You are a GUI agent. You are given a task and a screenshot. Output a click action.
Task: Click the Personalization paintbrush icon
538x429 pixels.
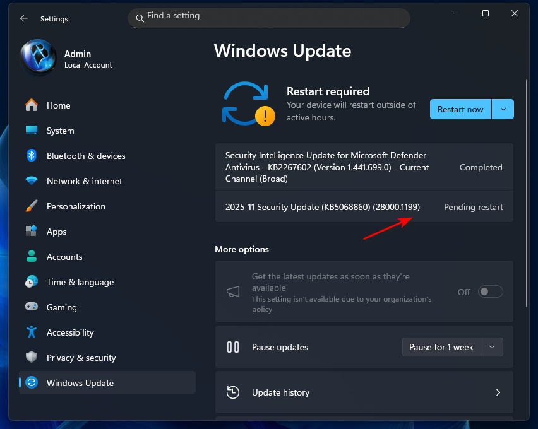(x=32, y=206)
